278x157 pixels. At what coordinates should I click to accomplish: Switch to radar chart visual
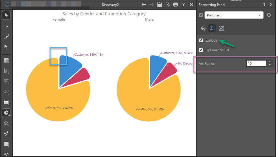(6, 123)
